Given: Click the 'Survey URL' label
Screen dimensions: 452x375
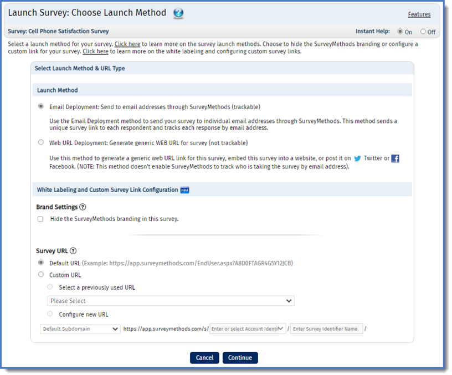Looking at the screenshot, I should pos(52,251).
